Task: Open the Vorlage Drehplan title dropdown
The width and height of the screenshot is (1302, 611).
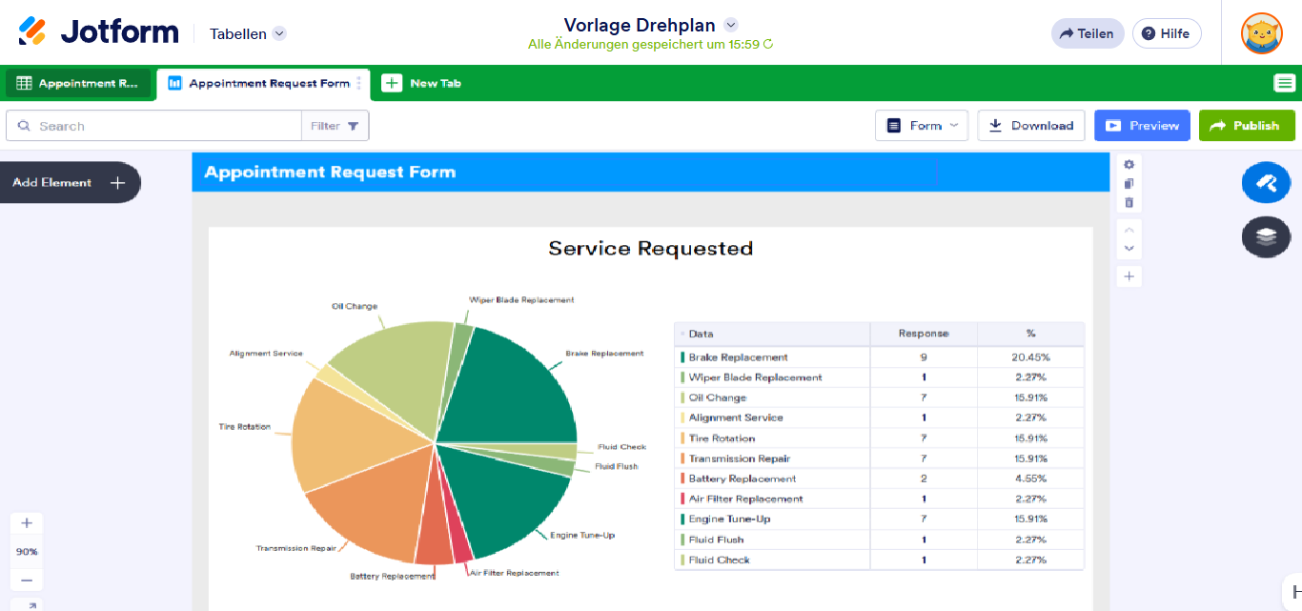Action: [x=731, y=25]
